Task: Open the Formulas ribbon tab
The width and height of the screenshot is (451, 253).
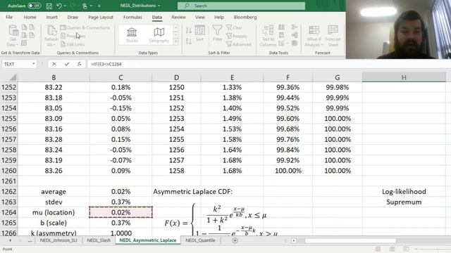Action: click(x=132, y=17)
